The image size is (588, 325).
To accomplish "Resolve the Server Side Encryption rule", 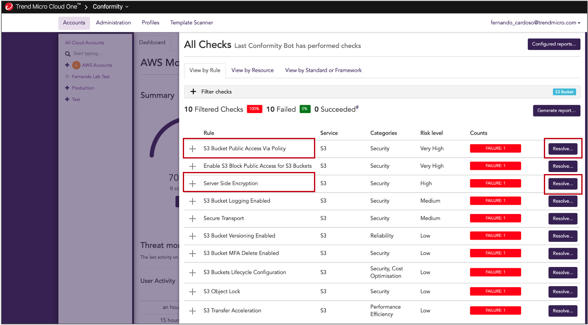I will tap(563, 184).
